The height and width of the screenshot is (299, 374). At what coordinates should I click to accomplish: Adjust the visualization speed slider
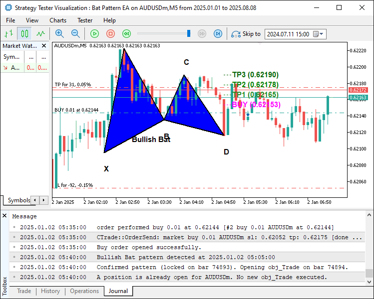[189, 33]
